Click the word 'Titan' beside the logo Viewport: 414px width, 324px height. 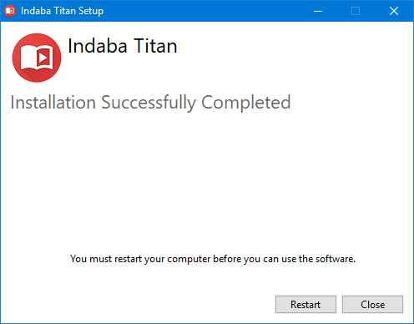tap(155, 46)
